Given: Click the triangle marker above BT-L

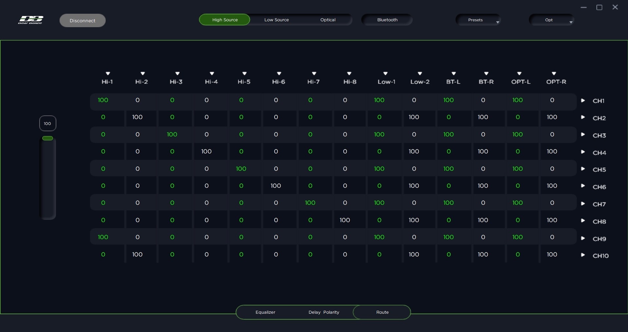Looking at the screenshot, I should tap(454, 74).
